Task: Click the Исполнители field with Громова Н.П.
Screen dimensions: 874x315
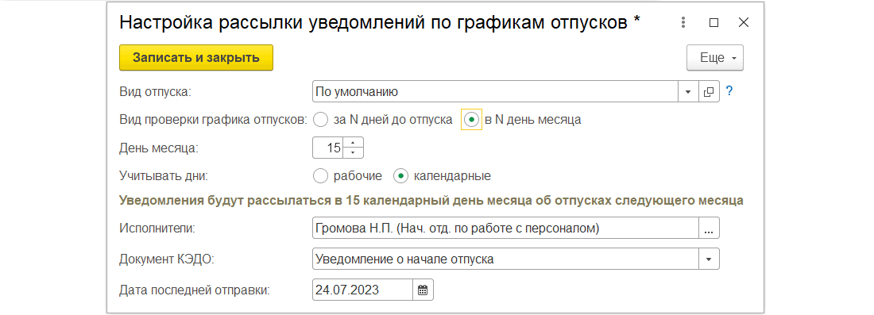Action: coord(505,229)
